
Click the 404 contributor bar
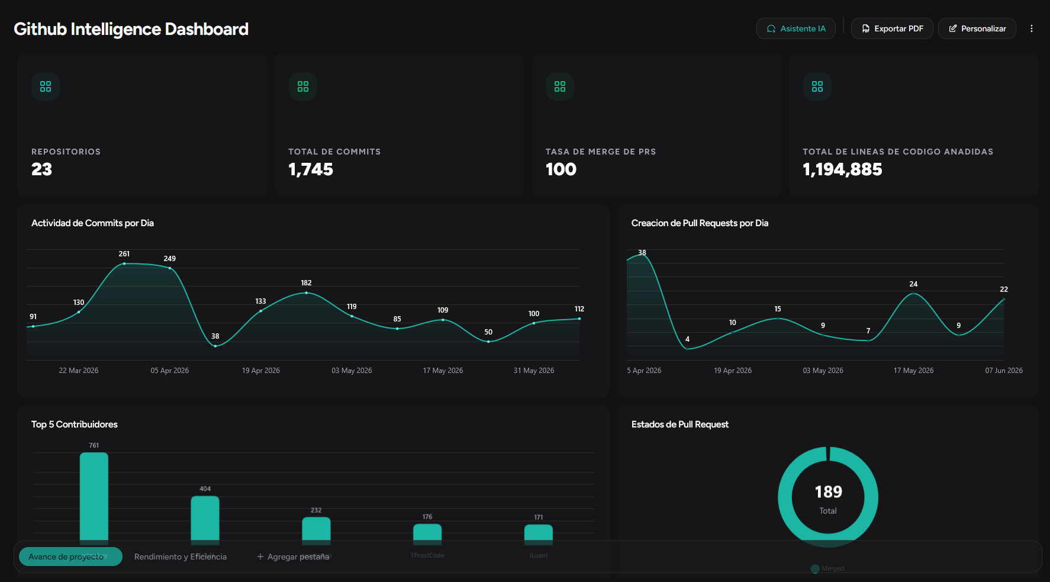205,520
